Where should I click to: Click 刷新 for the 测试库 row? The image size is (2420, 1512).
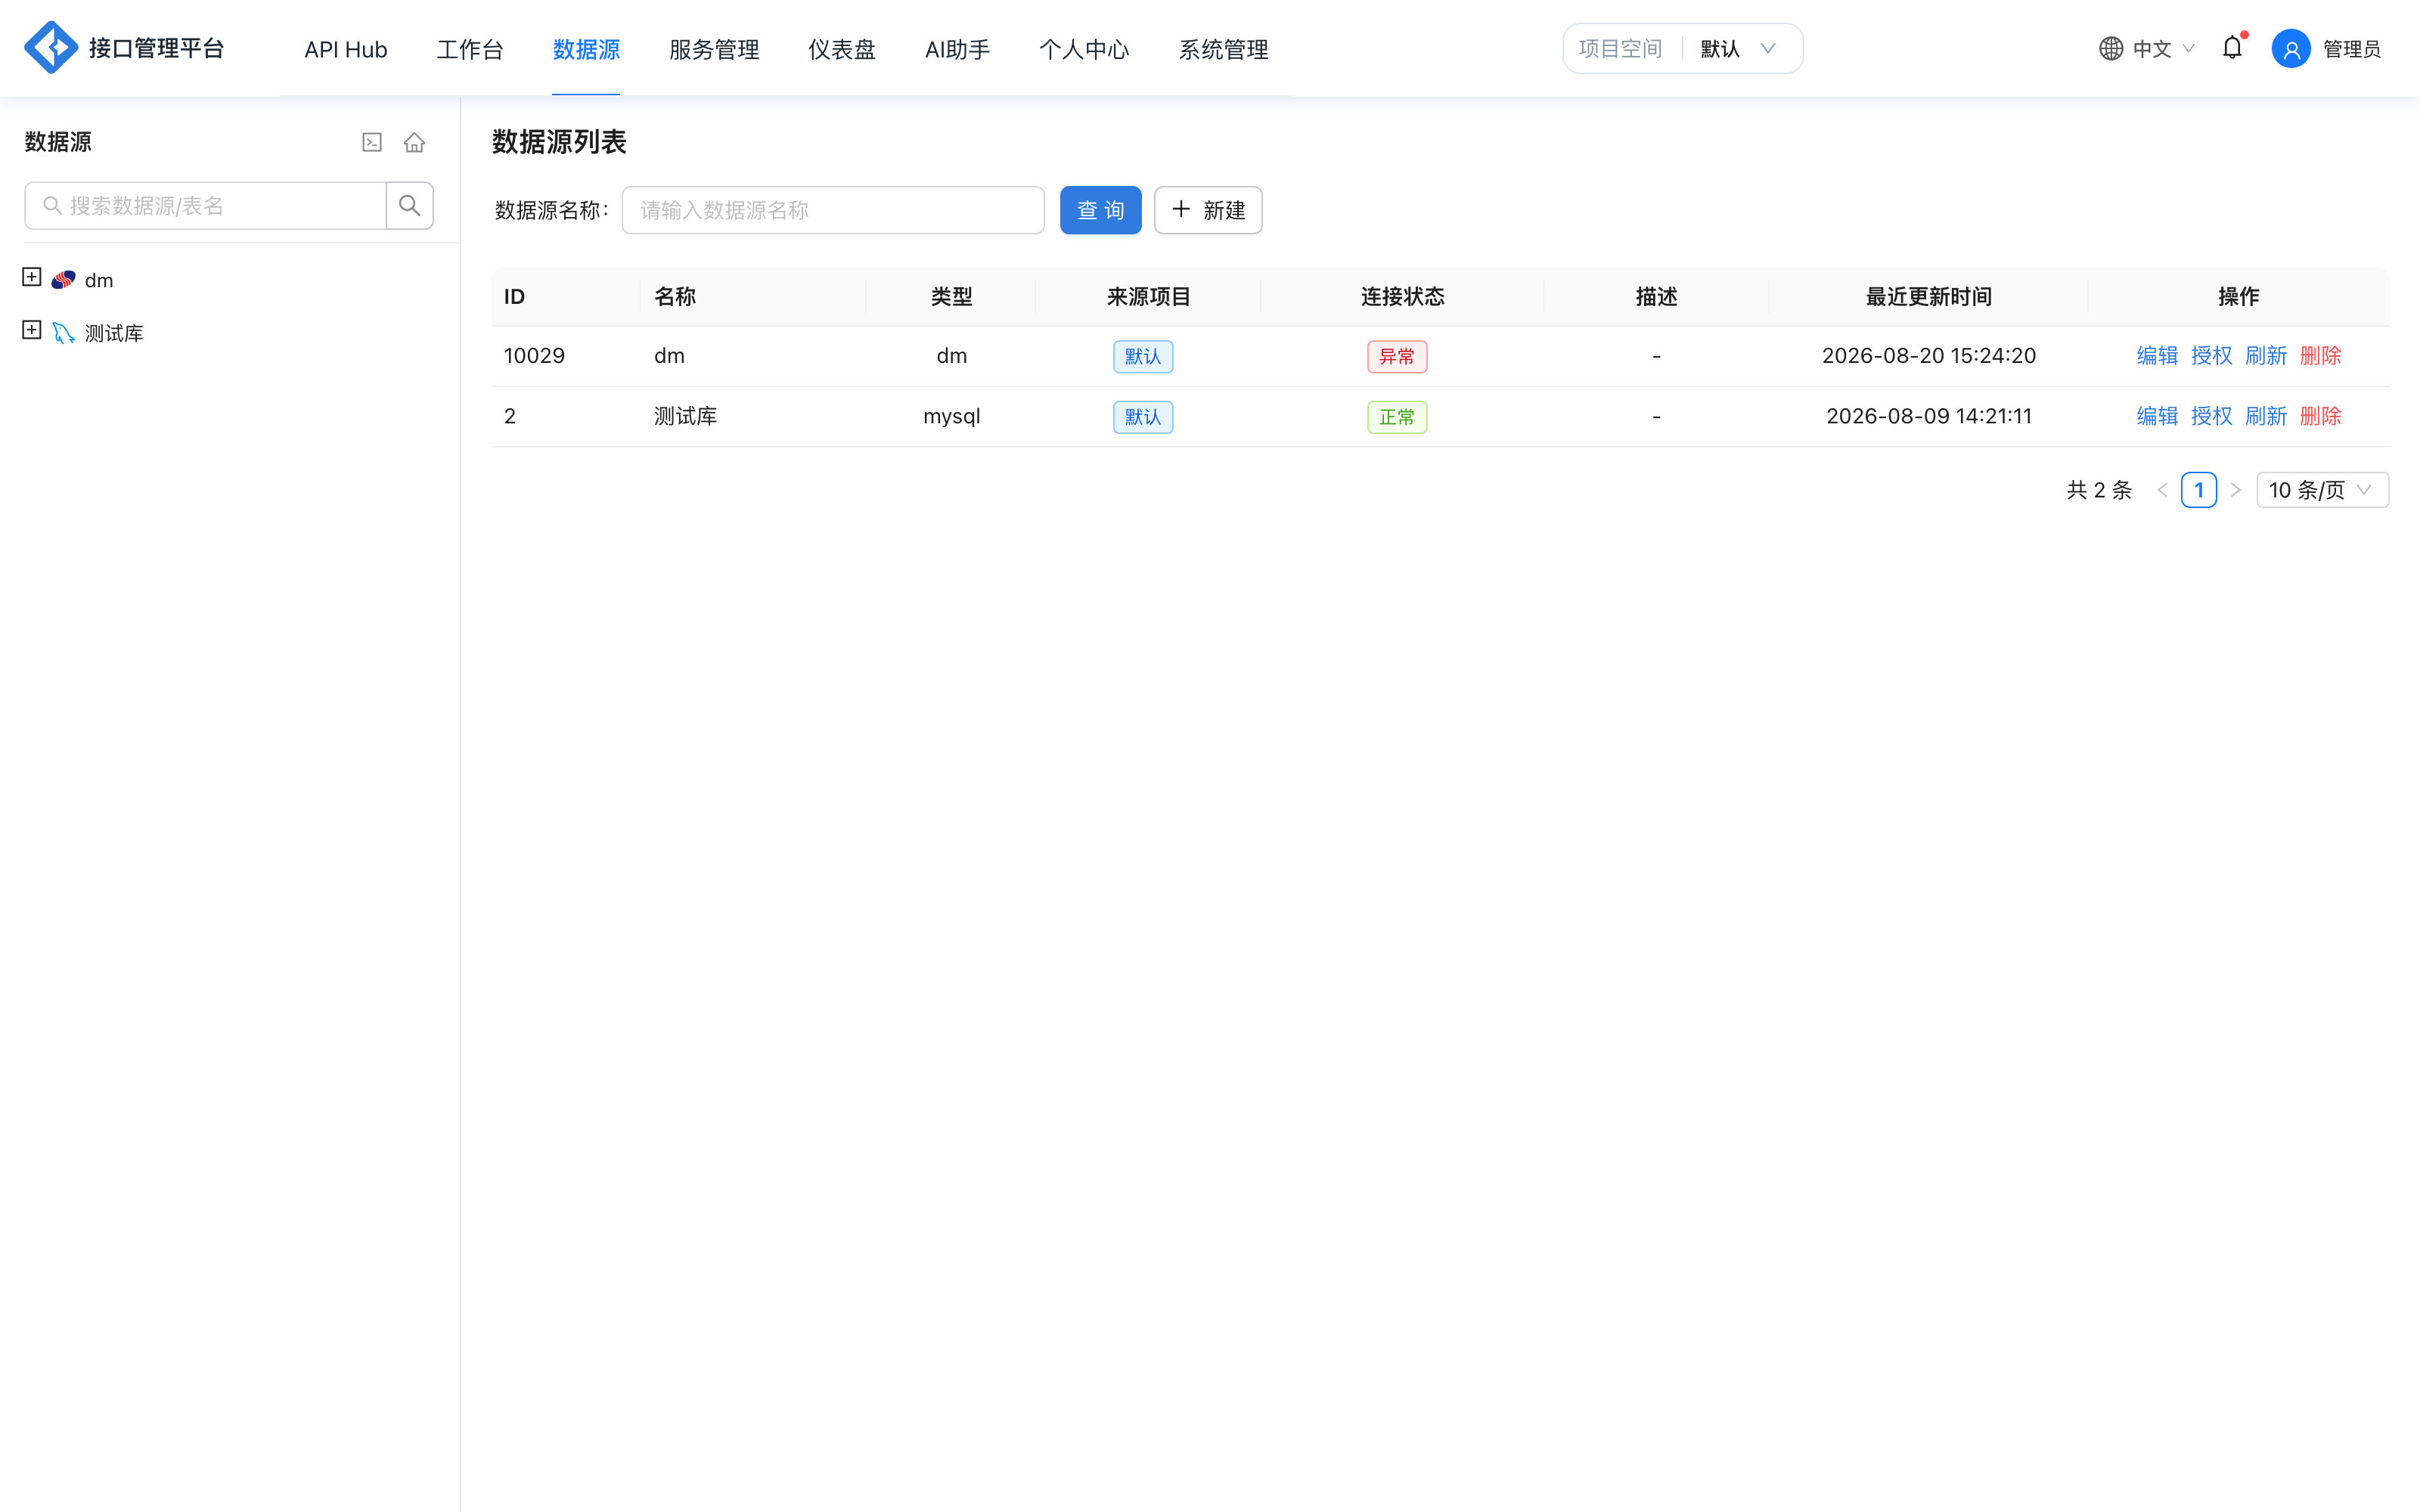[2266, 416]
